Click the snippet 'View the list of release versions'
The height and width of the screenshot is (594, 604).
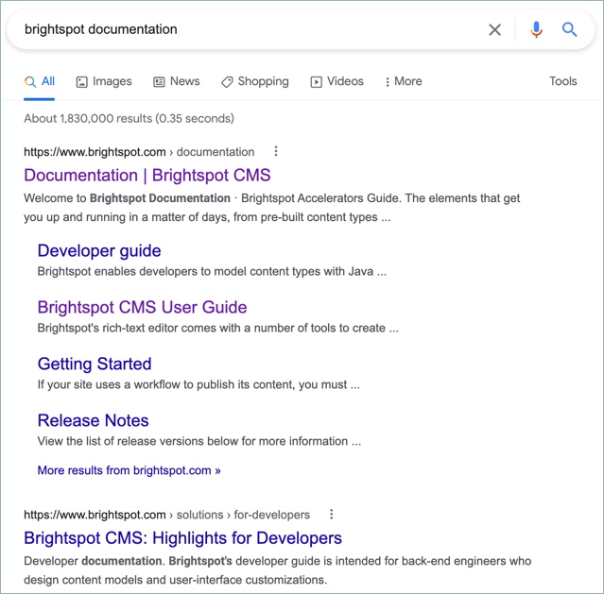[x=199, y=441]
